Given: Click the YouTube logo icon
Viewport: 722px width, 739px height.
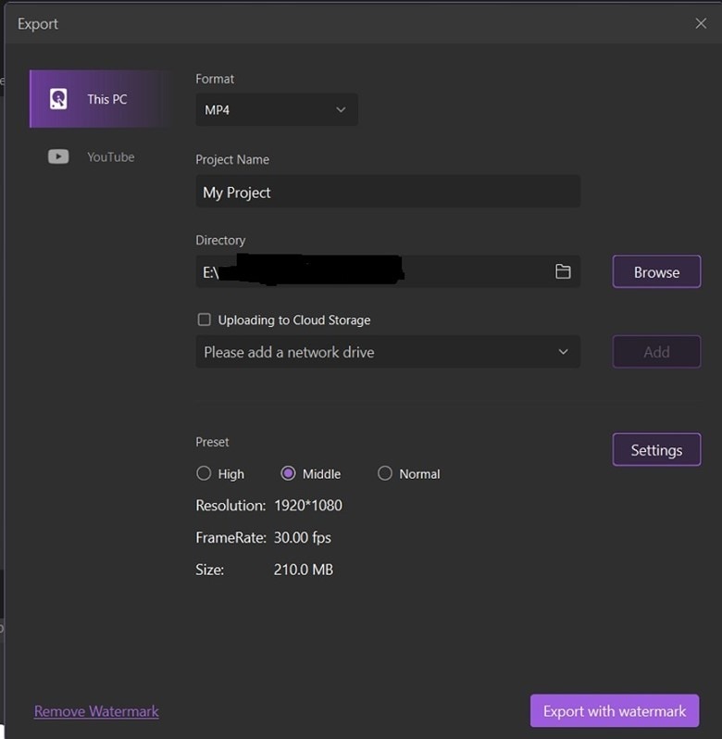Looking at the screenshot, I should tap(58, 157).
